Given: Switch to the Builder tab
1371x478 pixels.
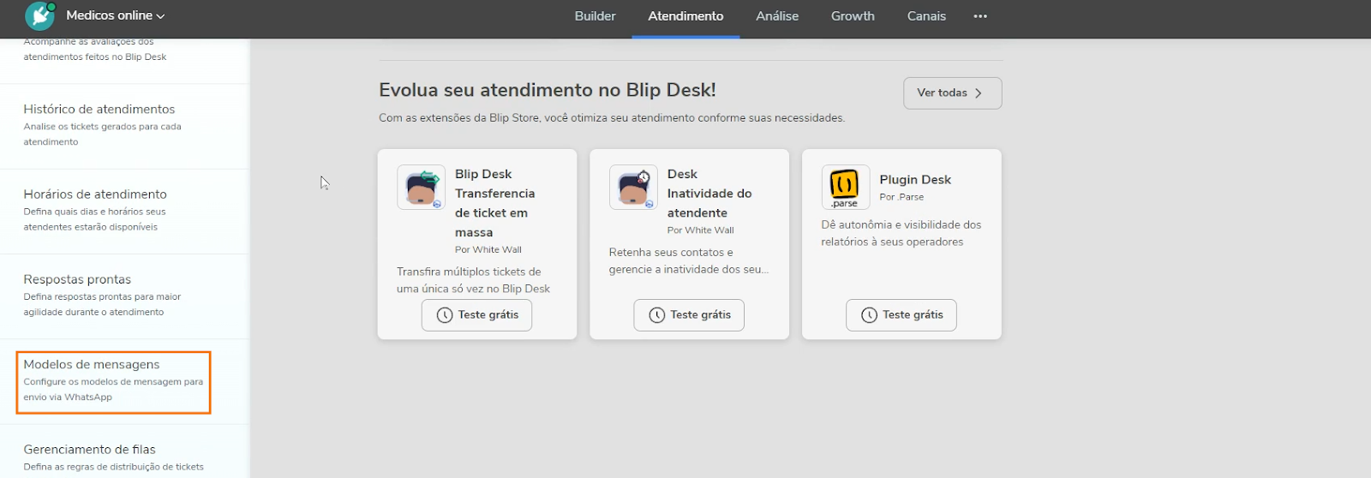Looking at the screenshot, I should (x=595, y=16).
